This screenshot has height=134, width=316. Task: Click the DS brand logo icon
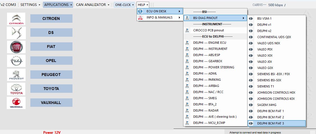pyautogui.click(x=16, y=33)
